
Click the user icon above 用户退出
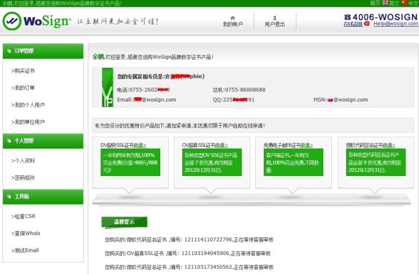[276, 18]
